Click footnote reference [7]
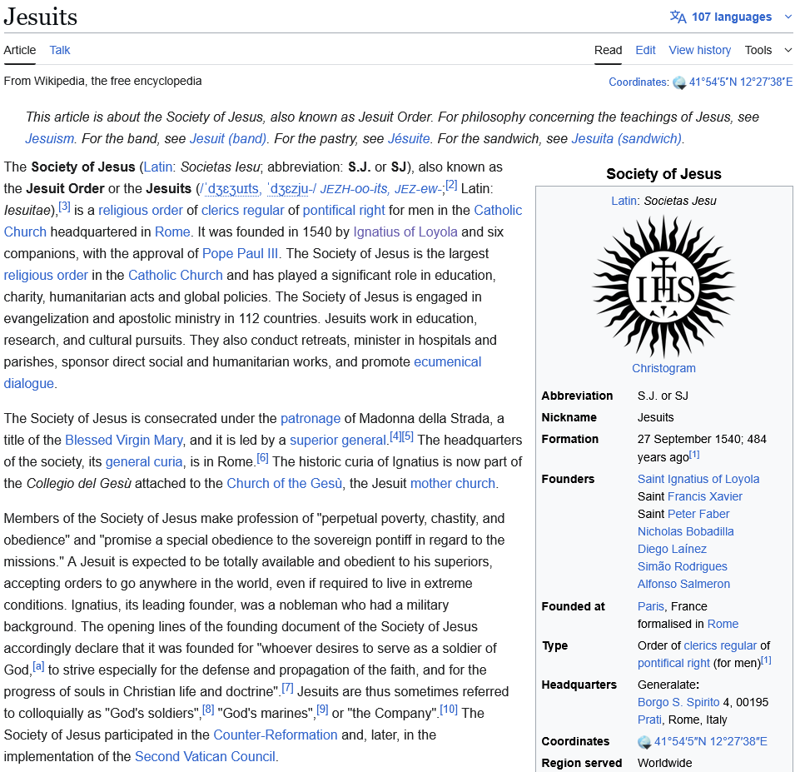 tap(287, 688)
